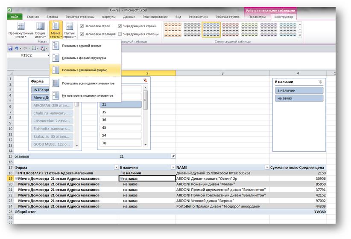The width and height of the screenshot is (351, 239).
Task: Toggle Заголовки строк checkbox
Action: point(82,26)
